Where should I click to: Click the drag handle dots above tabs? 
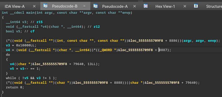[140, 1]
